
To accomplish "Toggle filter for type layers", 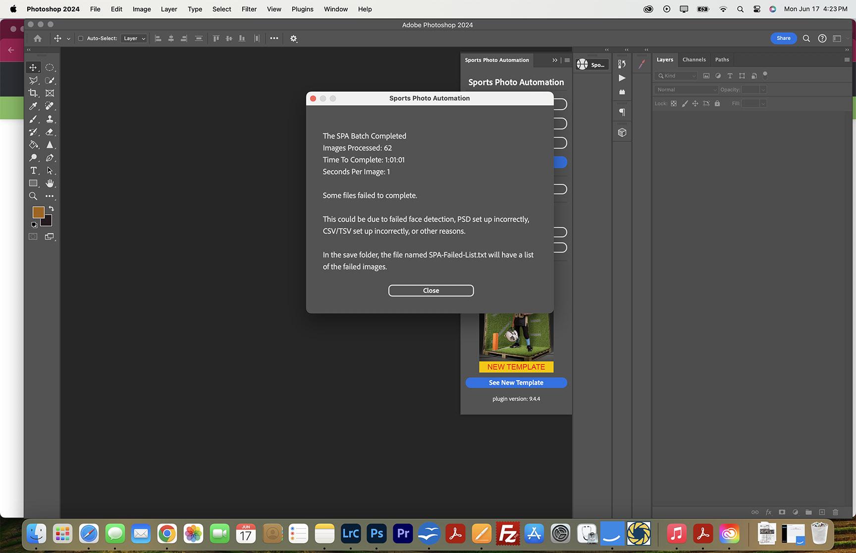I will pos(730,76).
